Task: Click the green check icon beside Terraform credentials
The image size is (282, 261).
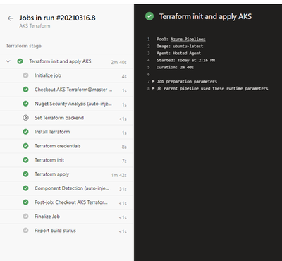Action: [x=25, y=146]
